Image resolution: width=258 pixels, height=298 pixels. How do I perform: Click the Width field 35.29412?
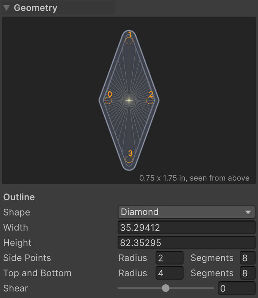point(187,227)
